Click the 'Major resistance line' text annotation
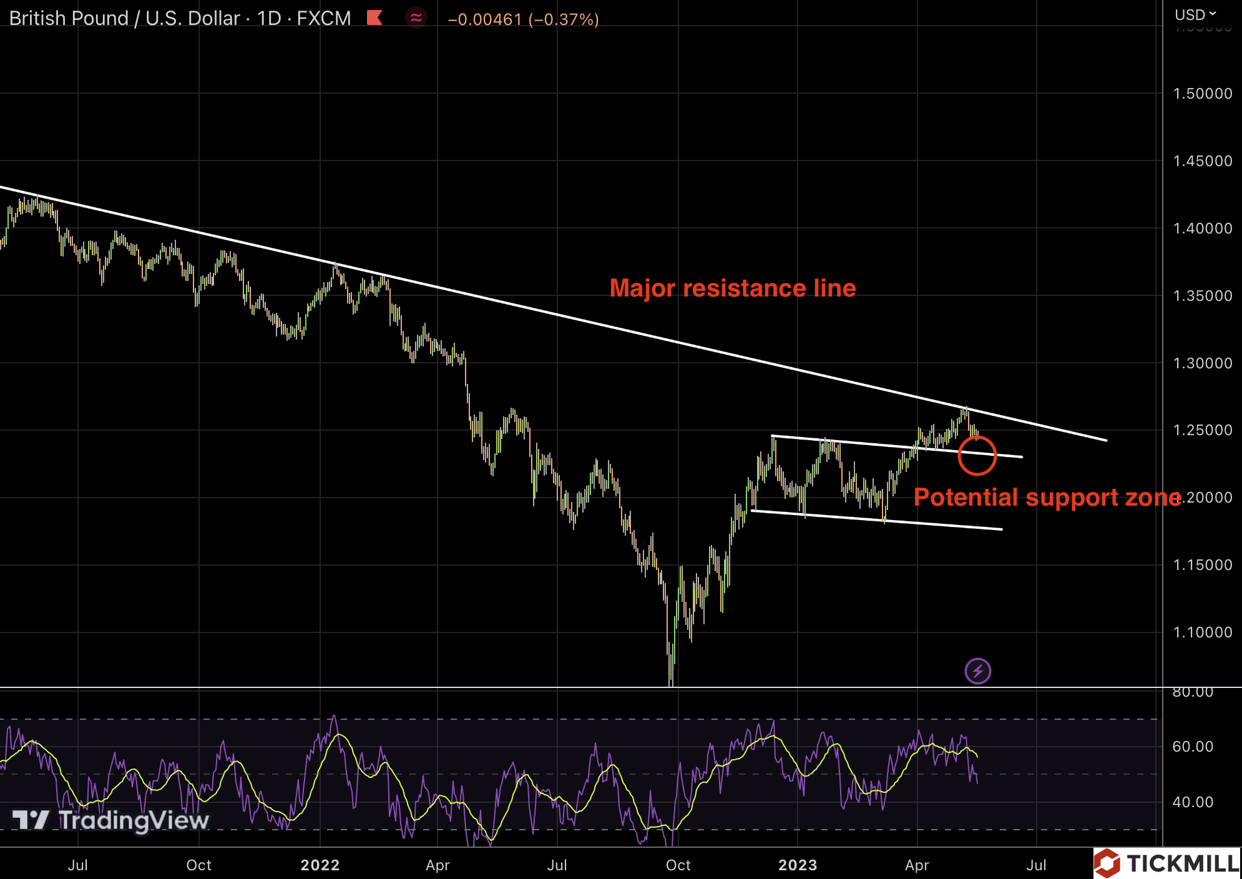This screenshot has width=1242, height=879. pyautogui.click(x=733, y=288)
